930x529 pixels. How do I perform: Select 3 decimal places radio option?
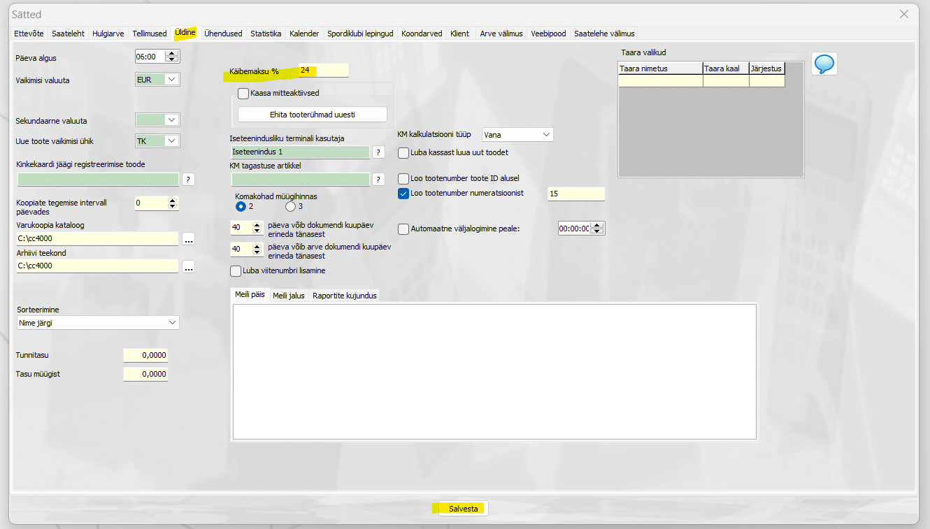pyautogui.click(x=291, y=207)
